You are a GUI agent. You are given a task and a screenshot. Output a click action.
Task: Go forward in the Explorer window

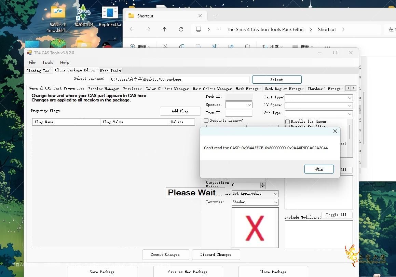(x=148, y=29)
